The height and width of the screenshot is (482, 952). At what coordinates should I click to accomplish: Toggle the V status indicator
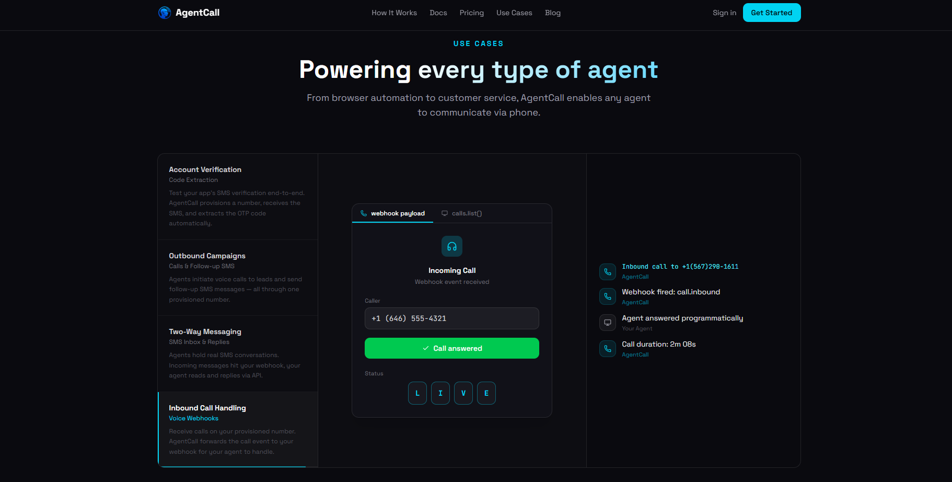point(463,393)
